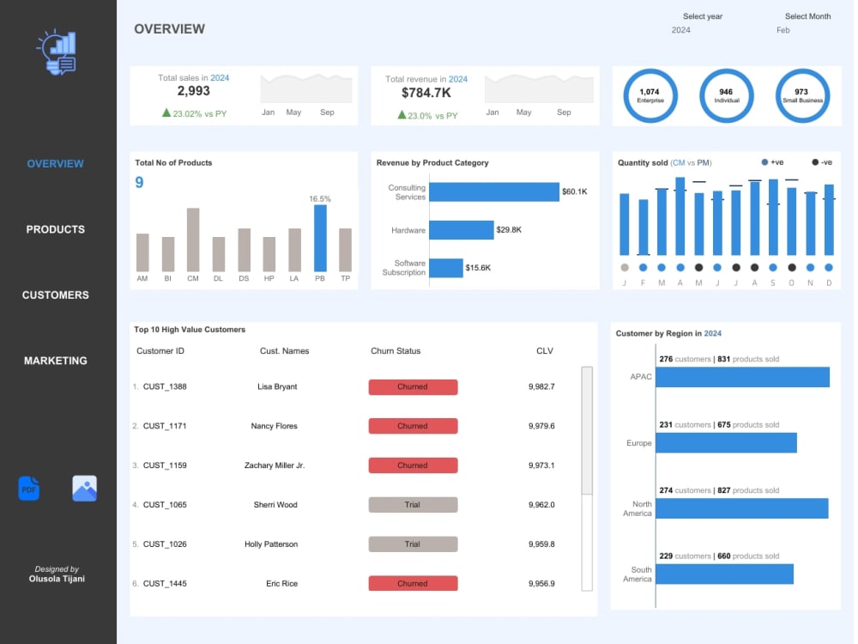Click the September quantity sold bar
This screenshot has height=644, width=858.
(773, 217)
